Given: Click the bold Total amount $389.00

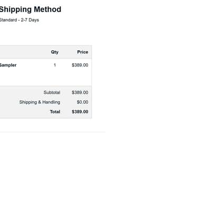Looking at the screenshot, I should [x=80, y=112].
